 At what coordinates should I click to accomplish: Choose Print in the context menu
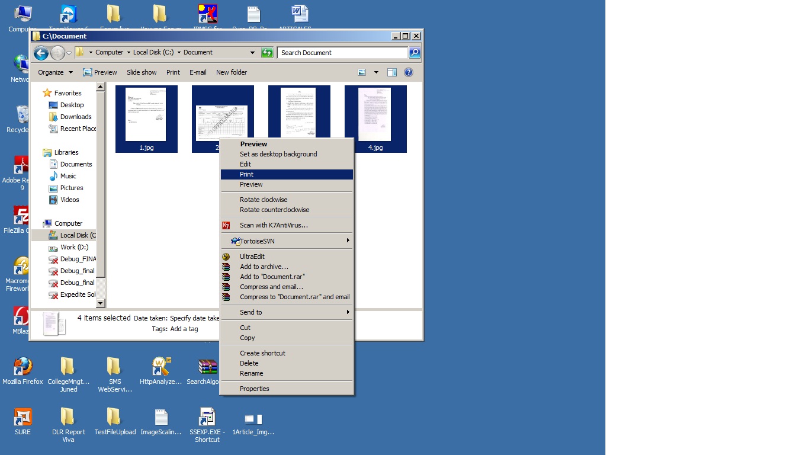tap(287, 174)
